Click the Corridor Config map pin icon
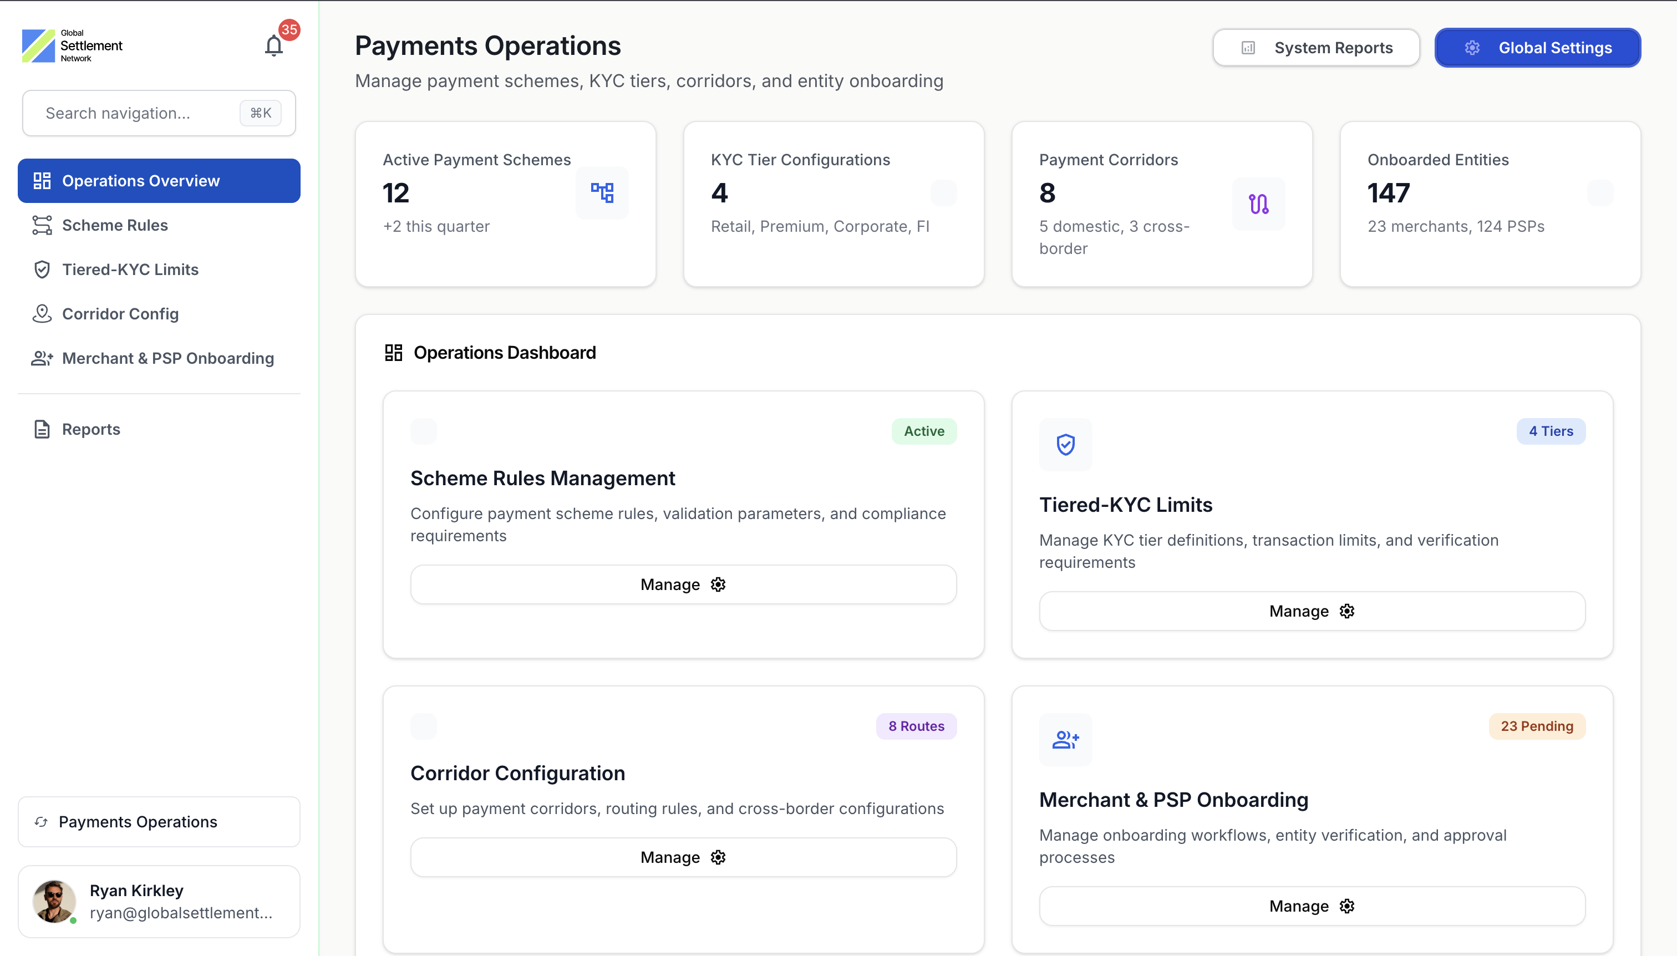1677x956 pixels. (x=42, y=314)
